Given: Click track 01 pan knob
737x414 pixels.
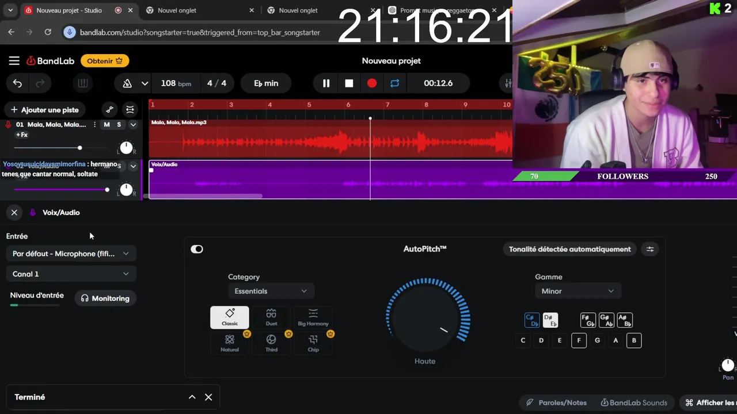Looking at the screenshot, I should coord(126,148).
